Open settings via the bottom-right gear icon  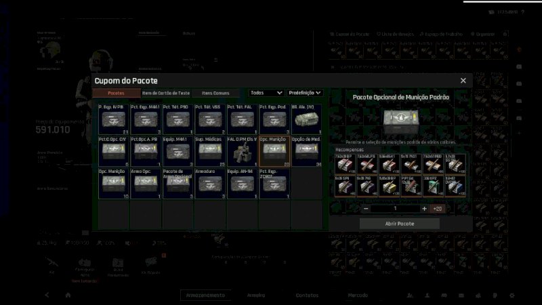point(512,296)
